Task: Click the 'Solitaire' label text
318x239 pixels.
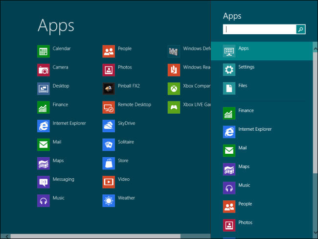Action: click(x=126, y=142)
